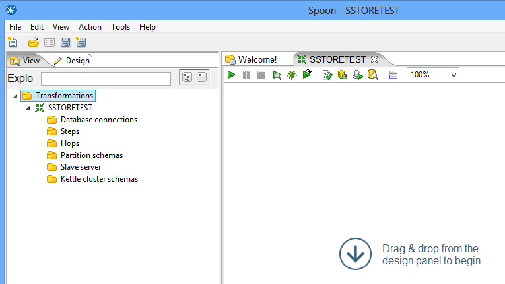
Task: Click the Get SQL statements icon
Action: coord(358,75)
